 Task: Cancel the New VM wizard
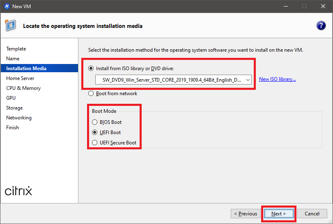click(x=312, y=214)
